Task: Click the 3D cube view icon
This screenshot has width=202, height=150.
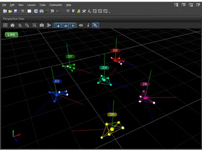Action: coord(13,25)
